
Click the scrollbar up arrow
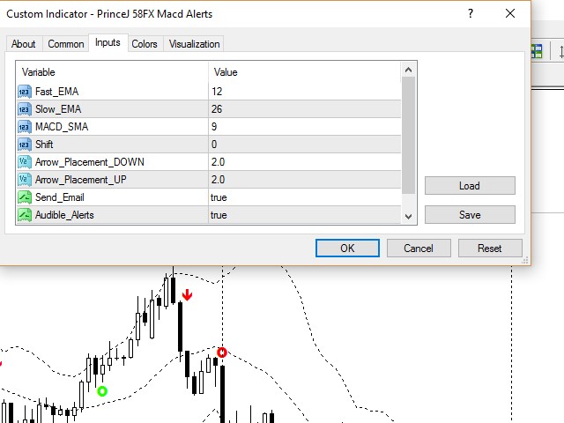coord(408,70)
